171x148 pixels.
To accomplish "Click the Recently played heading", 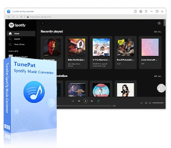I will [x=52, y=31].
